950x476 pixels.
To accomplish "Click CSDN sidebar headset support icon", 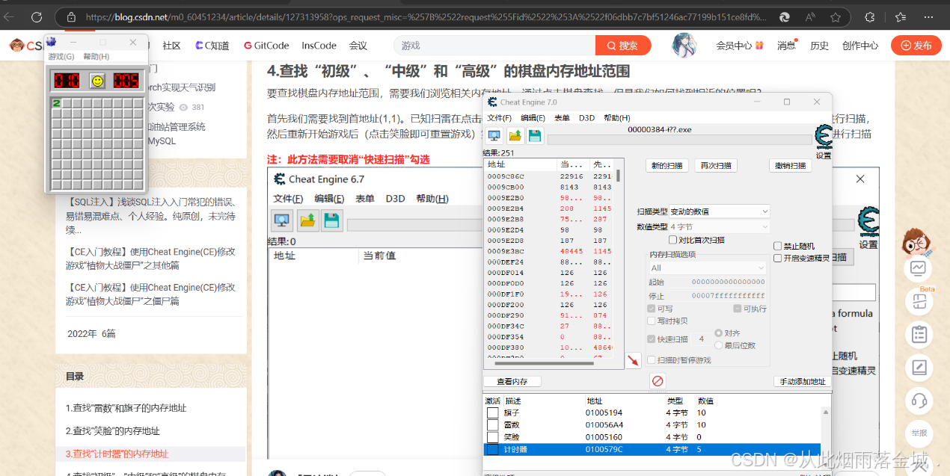I will pyautogui.click(x=919, y=401).
